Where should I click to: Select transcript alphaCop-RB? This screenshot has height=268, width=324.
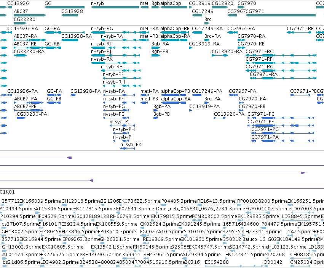pos(175,28)
